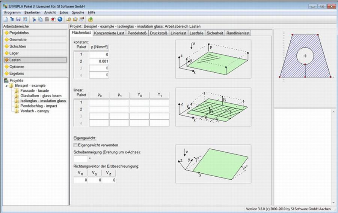Open the info report toolbar icon

pyautogui.click(x=25, y=19)
